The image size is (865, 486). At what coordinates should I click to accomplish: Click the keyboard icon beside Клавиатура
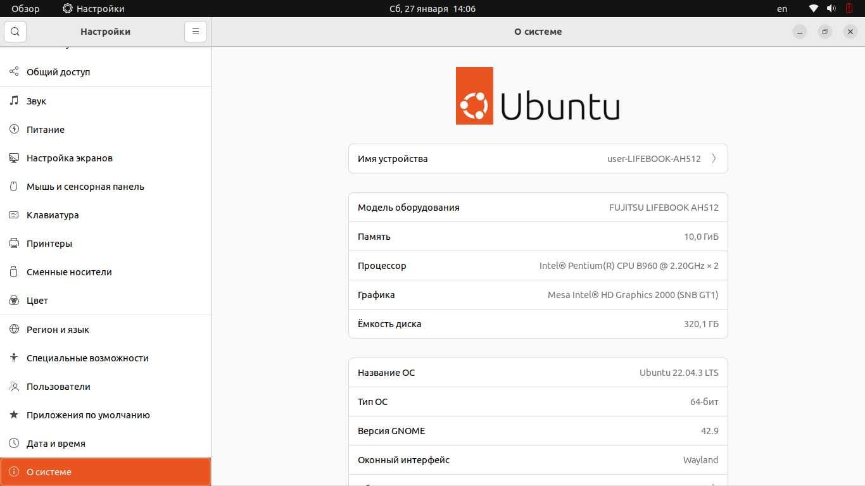[14, 215]
